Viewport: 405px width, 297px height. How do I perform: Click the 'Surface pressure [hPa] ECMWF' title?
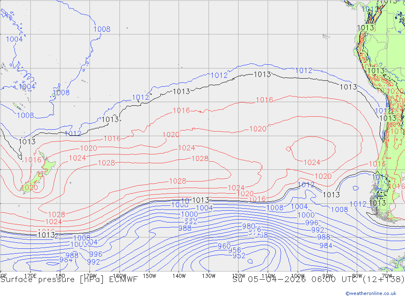click(x=69, y=280)
